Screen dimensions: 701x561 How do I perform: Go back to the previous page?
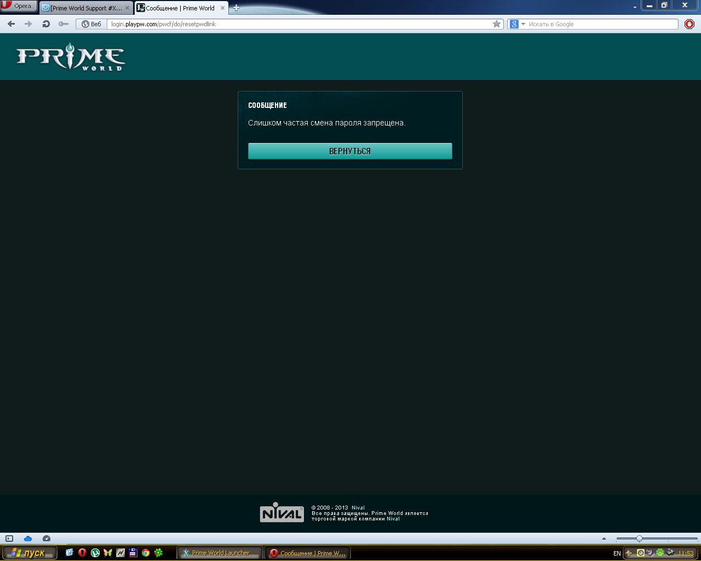coord(11,24)
